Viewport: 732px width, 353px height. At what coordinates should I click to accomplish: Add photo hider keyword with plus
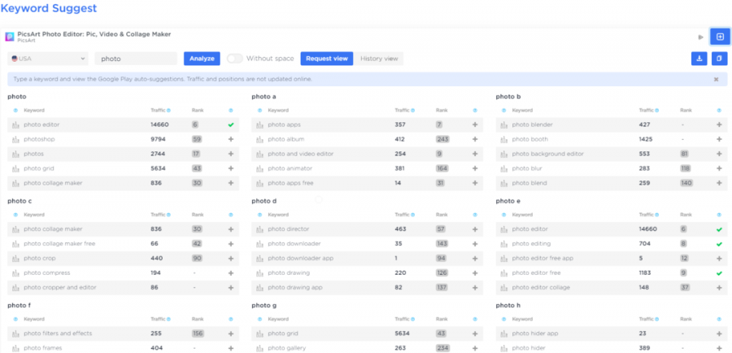pyautogui.click(x=719, y=348)
